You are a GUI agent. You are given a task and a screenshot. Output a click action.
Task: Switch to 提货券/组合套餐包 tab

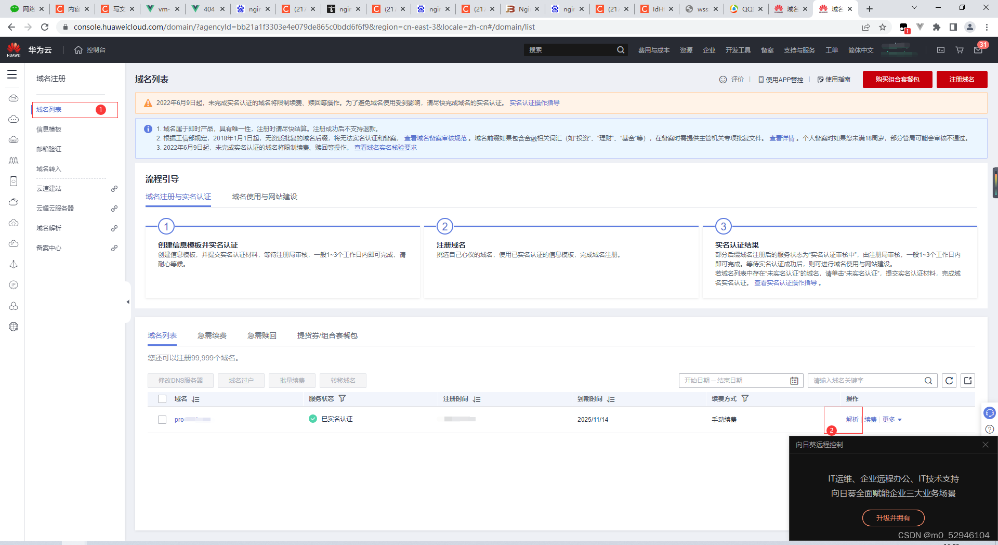tap(327, 335)
